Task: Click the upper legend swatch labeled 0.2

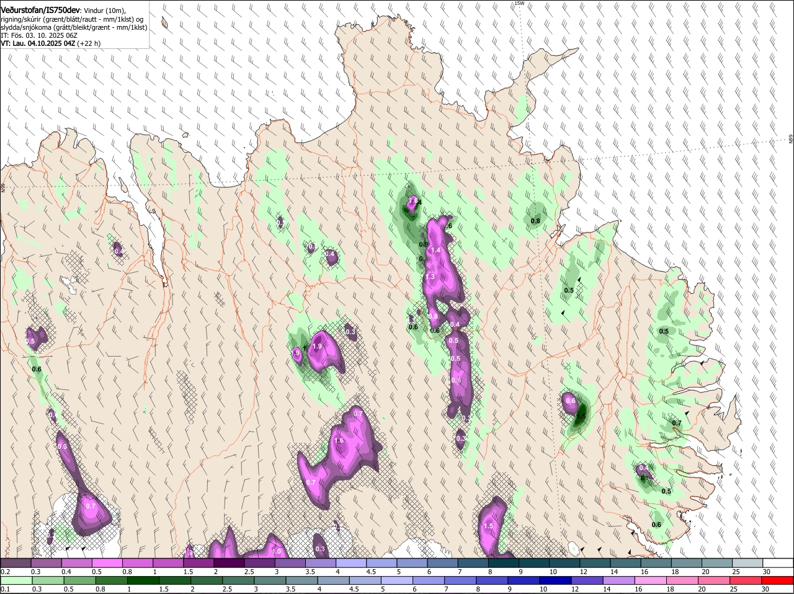Action: point(16,563)
